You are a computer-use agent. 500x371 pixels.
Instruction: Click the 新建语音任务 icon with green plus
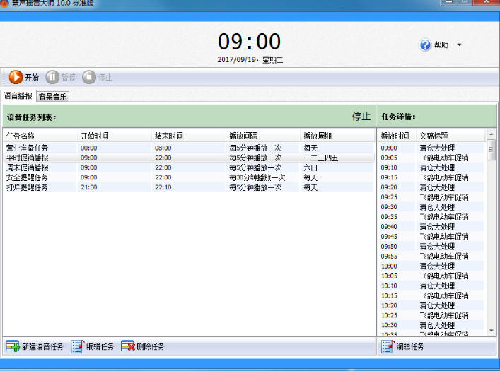tap(13, 346)
